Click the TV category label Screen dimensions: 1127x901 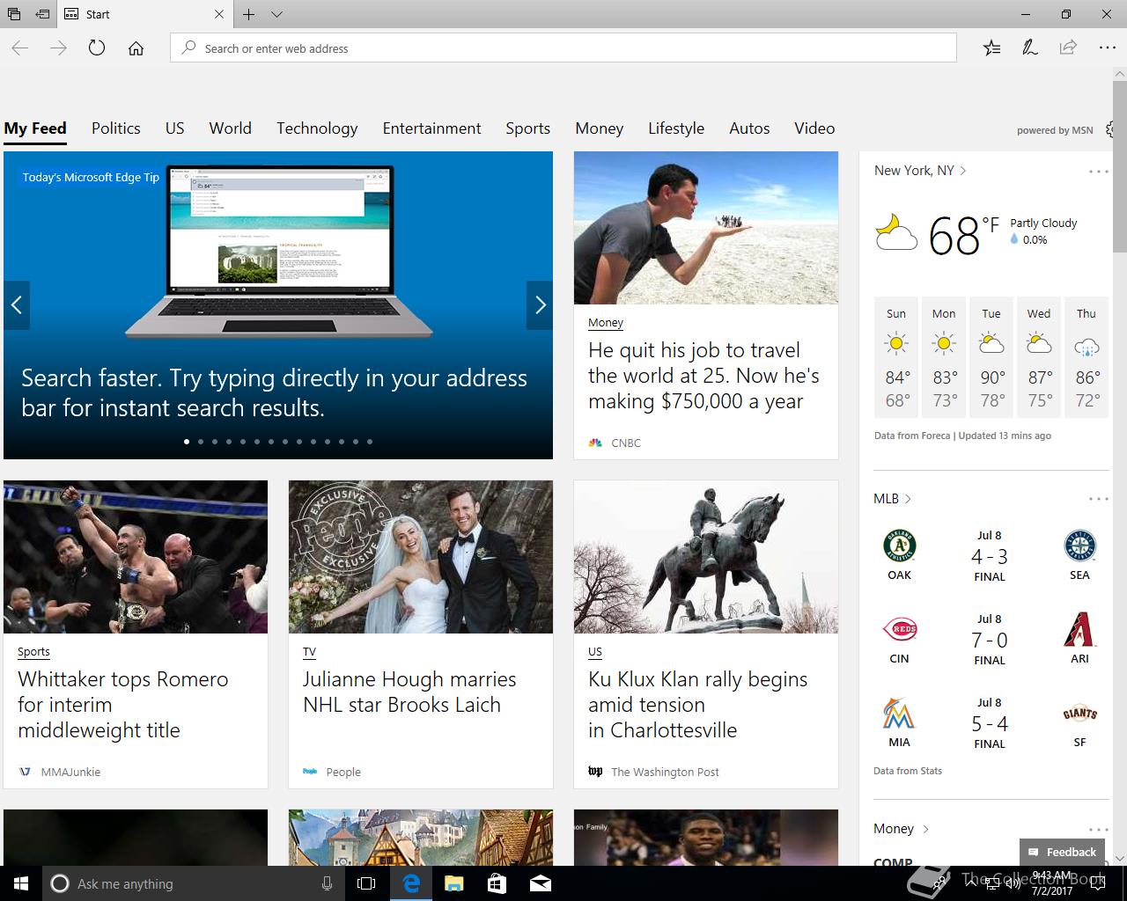309,652
